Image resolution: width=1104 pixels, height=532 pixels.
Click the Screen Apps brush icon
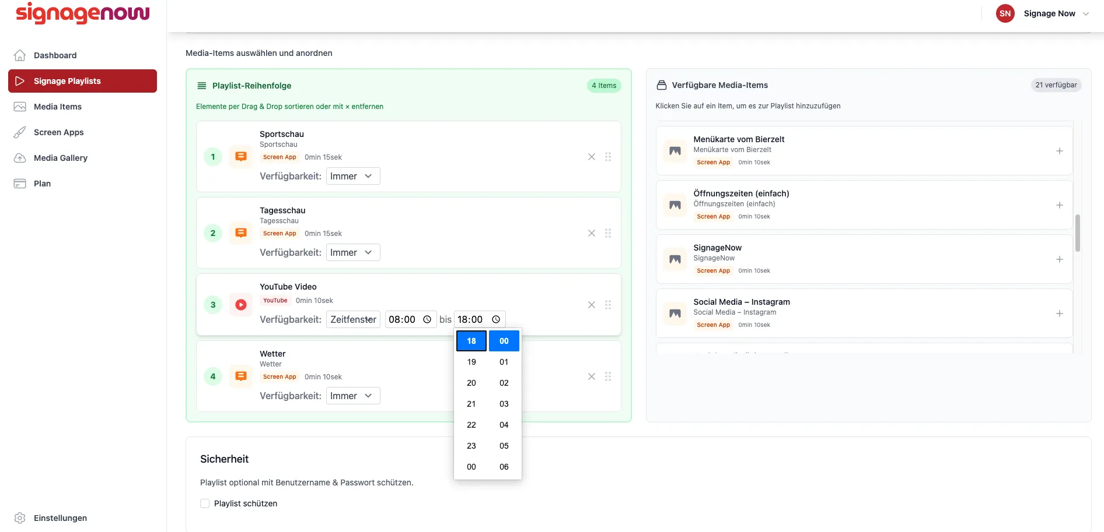coord(20,132)
